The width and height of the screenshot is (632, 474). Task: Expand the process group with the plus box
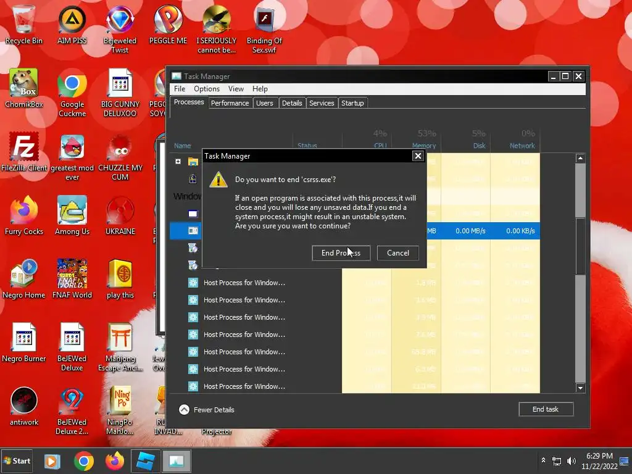[178, 161]
